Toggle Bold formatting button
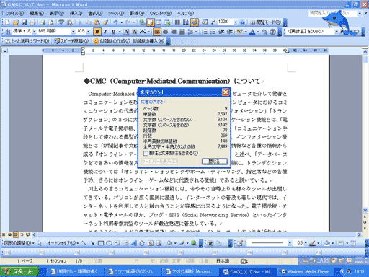Image resolution: width=369 pixels, height=277 pixels. pyautogui.click(x=97, y=32)
